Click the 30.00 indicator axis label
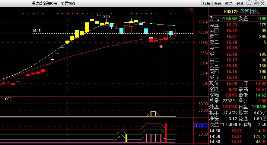This screenshot has height=145, width=267. (x=203, y=134)
